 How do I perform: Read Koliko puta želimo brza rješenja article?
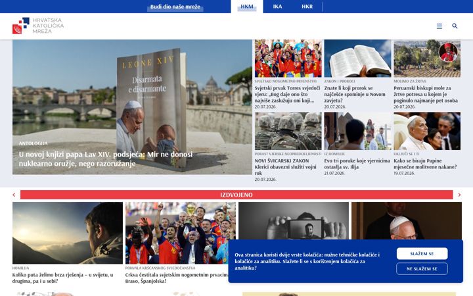point(63,278)
